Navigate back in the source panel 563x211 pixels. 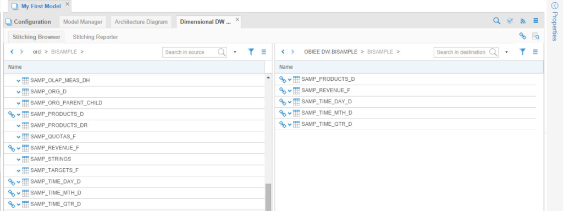coord(12,52)
